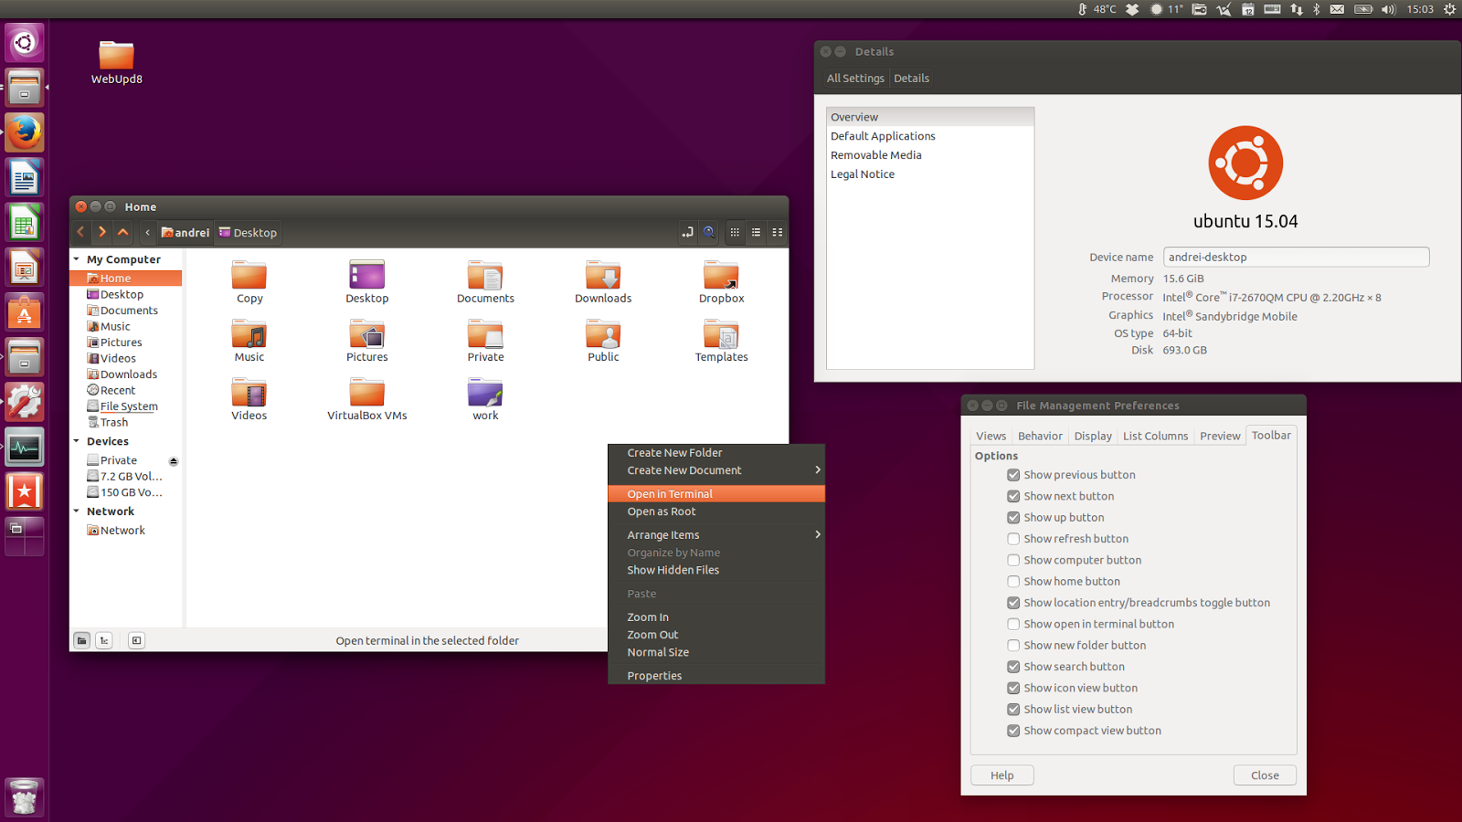The height and width of the screenshot is (822, 1462).
Task: Disable Show previous button
Action: point(1013,474)
